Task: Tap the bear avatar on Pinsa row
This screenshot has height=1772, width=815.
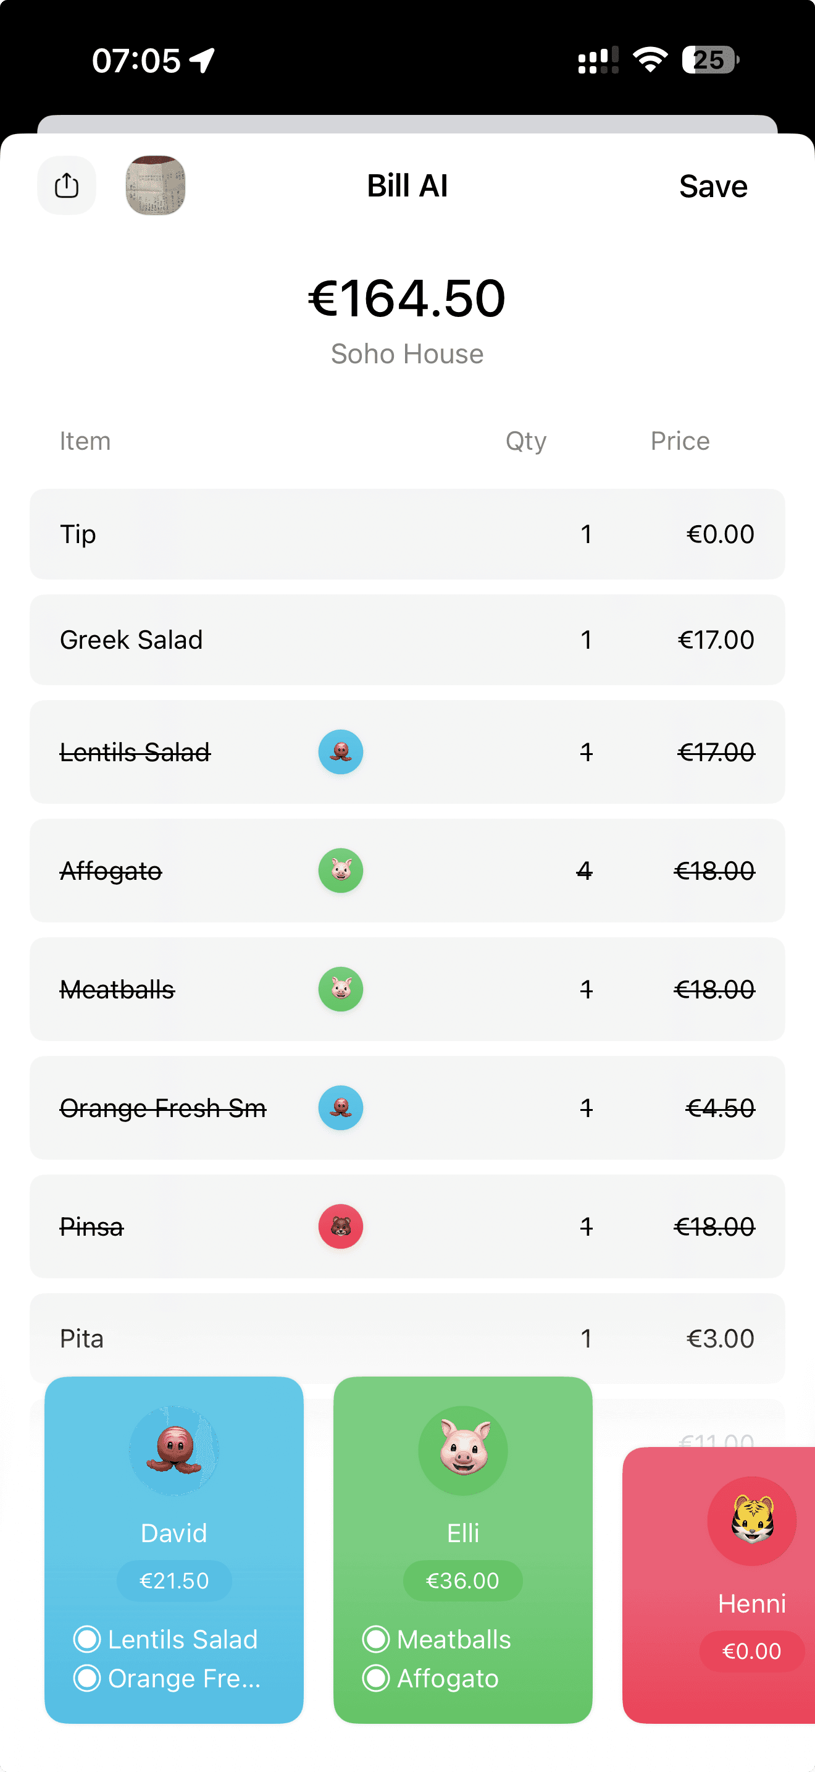Action: [x=341, y=1226]
